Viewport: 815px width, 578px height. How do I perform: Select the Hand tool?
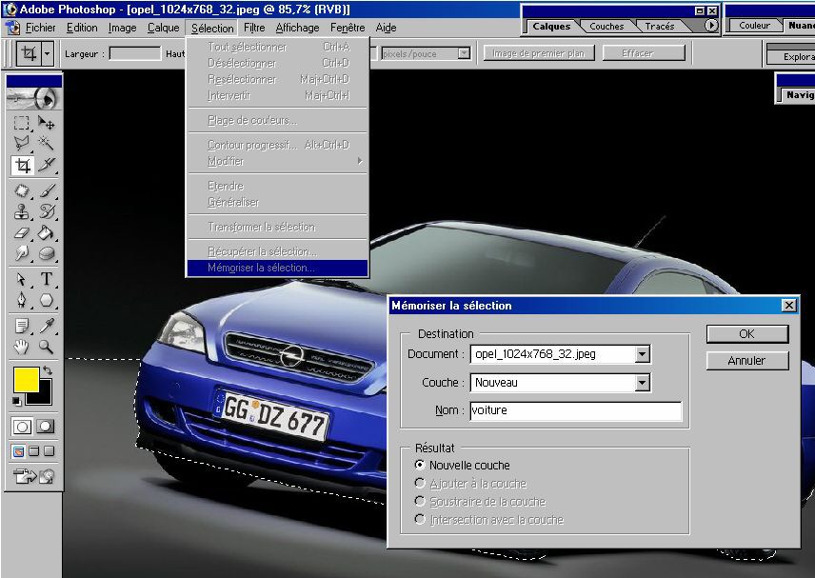[x=22, y=347]
